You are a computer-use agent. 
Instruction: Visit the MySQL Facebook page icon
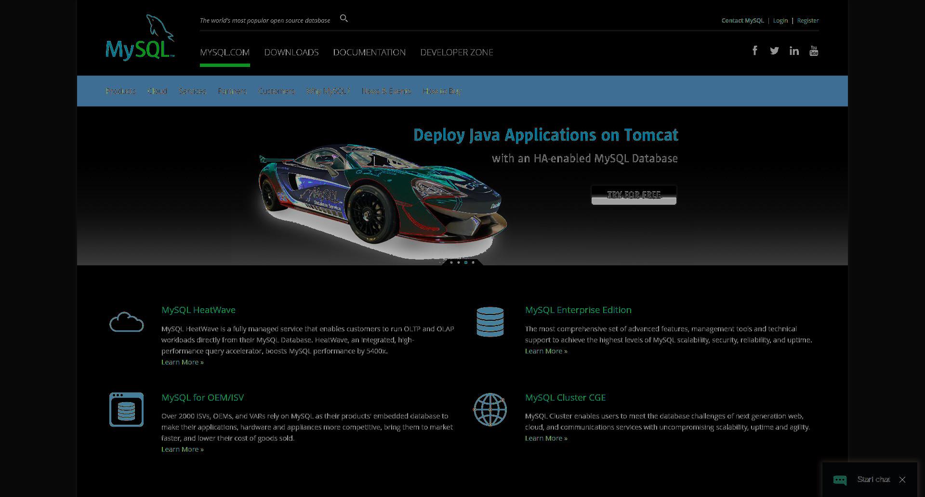click(755, 51)
